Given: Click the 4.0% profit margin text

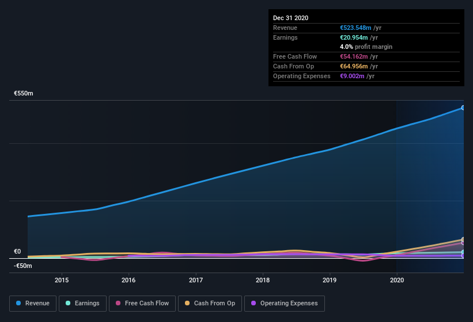Looking at the screenshot, I should (x=366, y=47).
